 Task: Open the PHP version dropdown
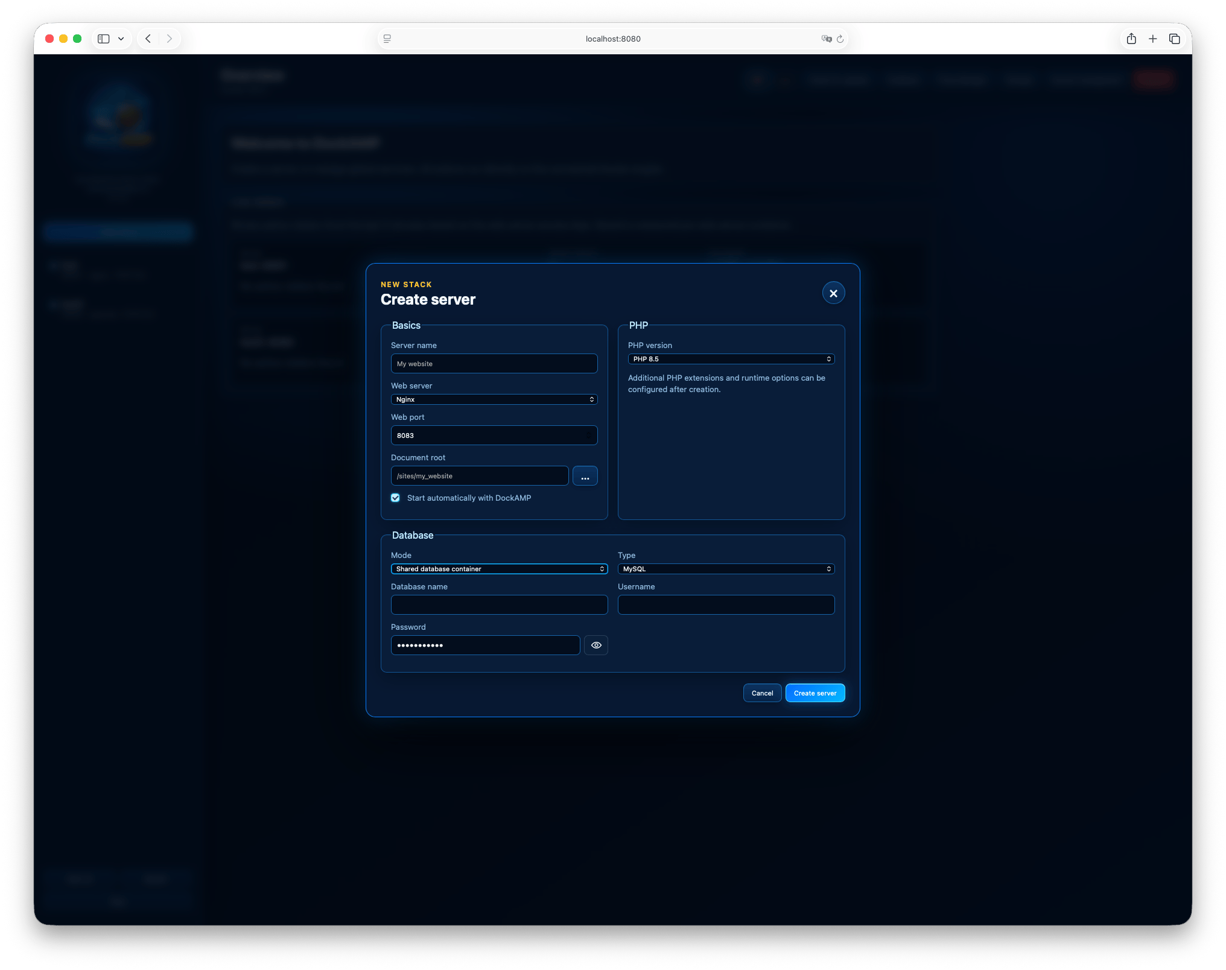[x=731, y=359]
